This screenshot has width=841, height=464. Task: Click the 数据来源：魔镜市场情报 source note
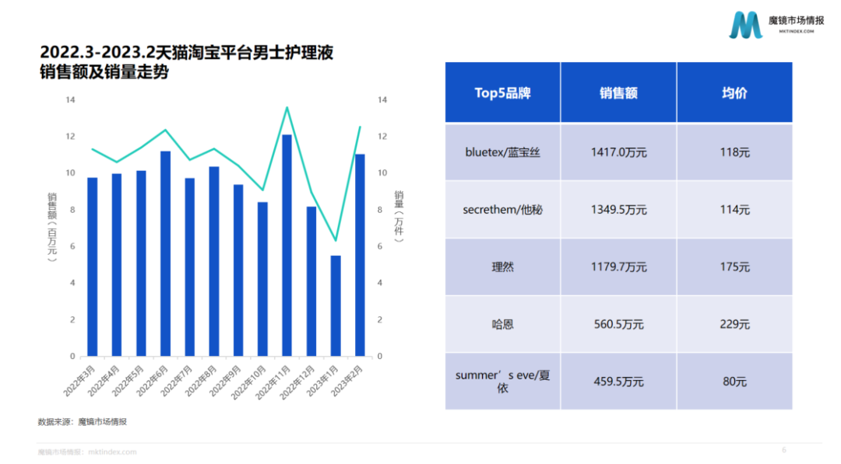83,422
